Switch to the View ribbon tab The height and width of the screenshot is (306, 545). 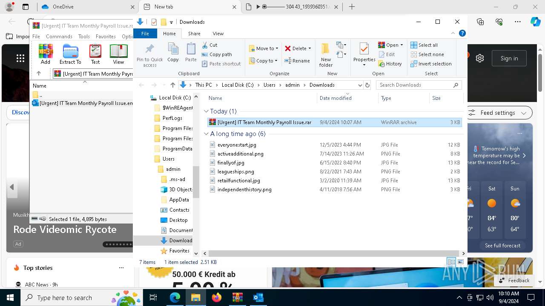point(218,34)
